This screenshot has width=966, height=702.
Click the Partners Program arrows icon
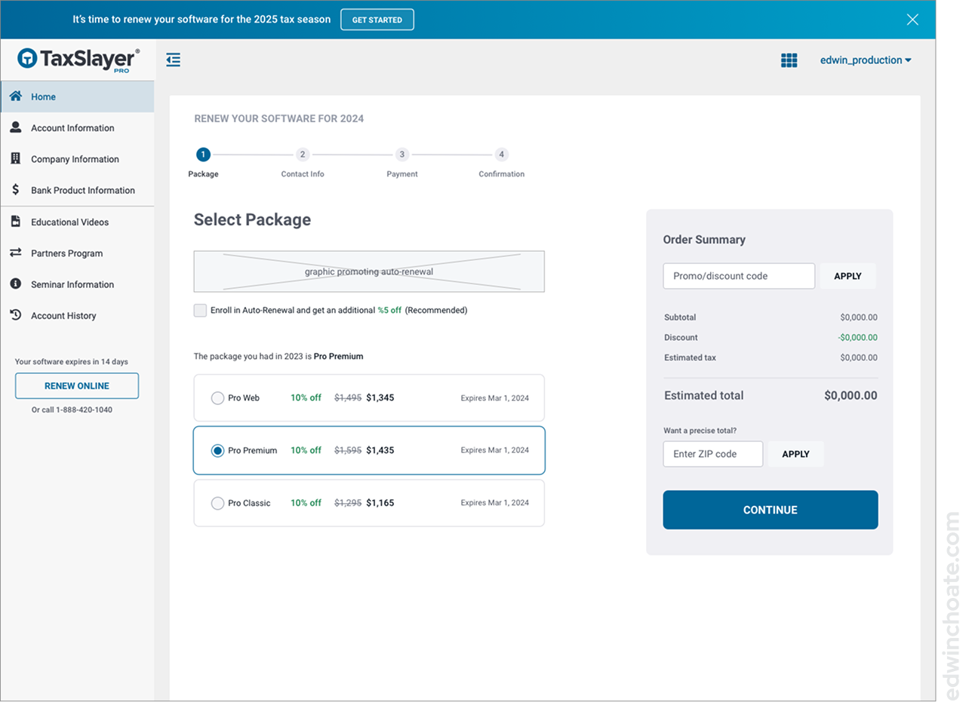click(x=15, y=253)
